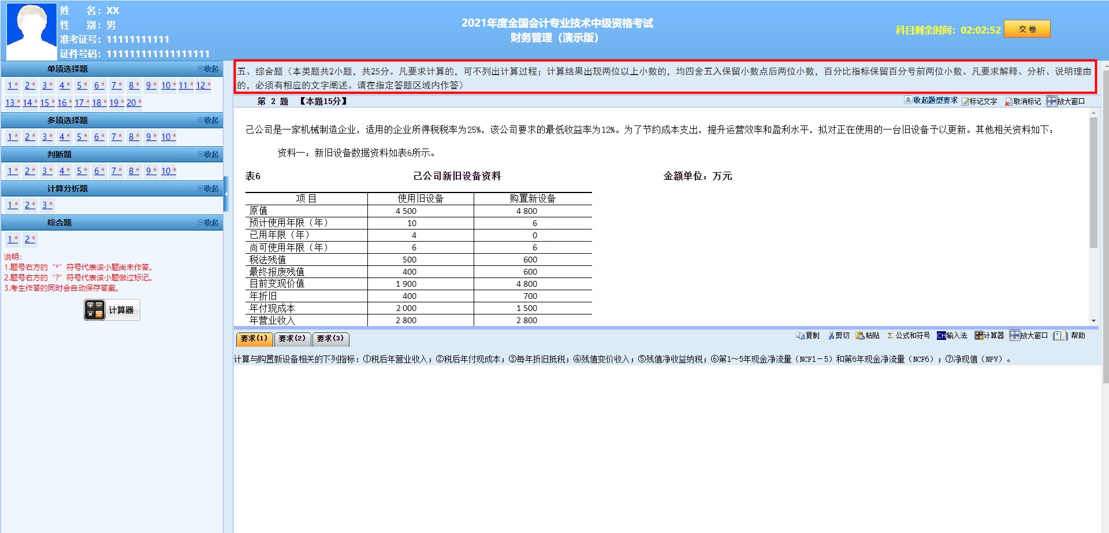The image size is (1109, 533).
Task: Collapse the 综合题 section
Action: tap(208, 223)
